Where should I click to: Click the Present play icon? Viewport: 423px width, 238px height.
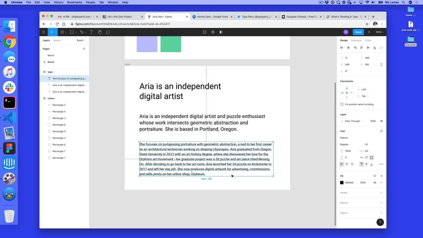tap(369, 32)
